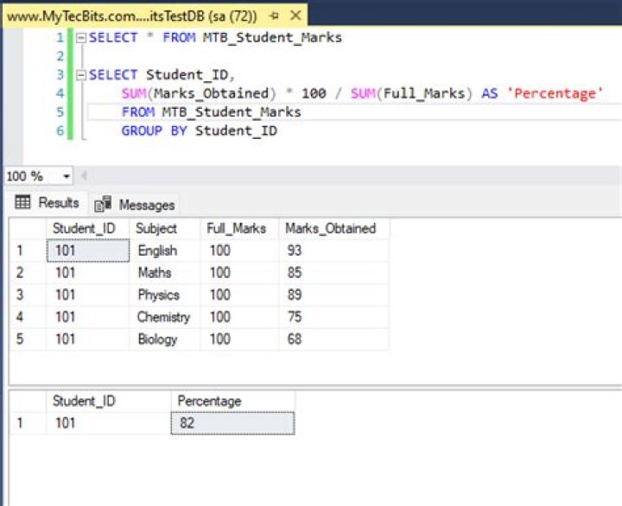Viewport: 622px width, 506px height.
Task: Click the Full_Marks column header
Action: [239, 229]
